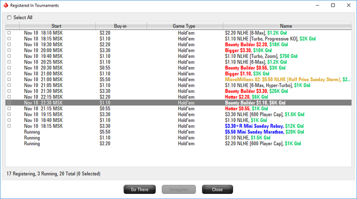The width and height of the screenshot is (357, 199).
Task: Minimize the Registered In Tournaments window
Action: pos(317,5)
